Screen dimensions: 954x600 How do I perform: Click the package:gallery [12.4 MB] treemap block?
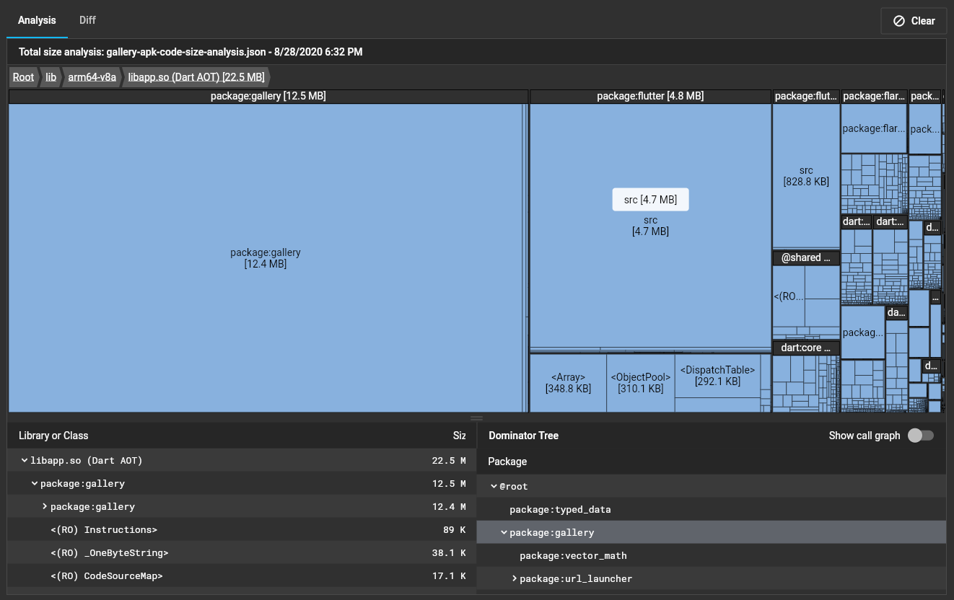[x=266, y=258]
